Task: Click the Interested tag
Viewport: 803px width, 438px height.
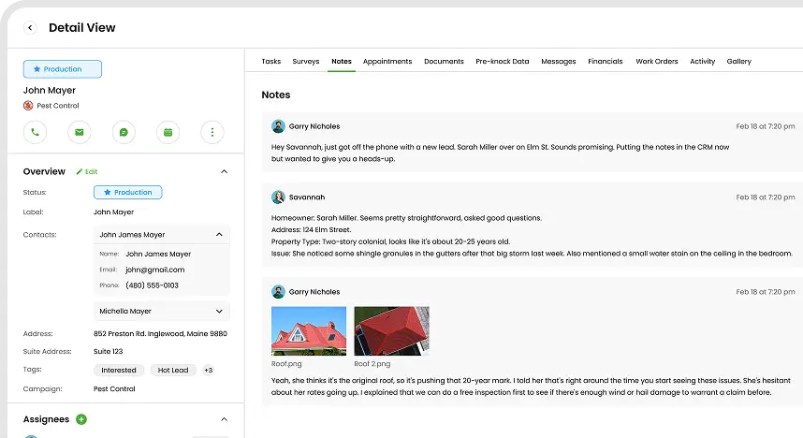Action: point(119,370)
